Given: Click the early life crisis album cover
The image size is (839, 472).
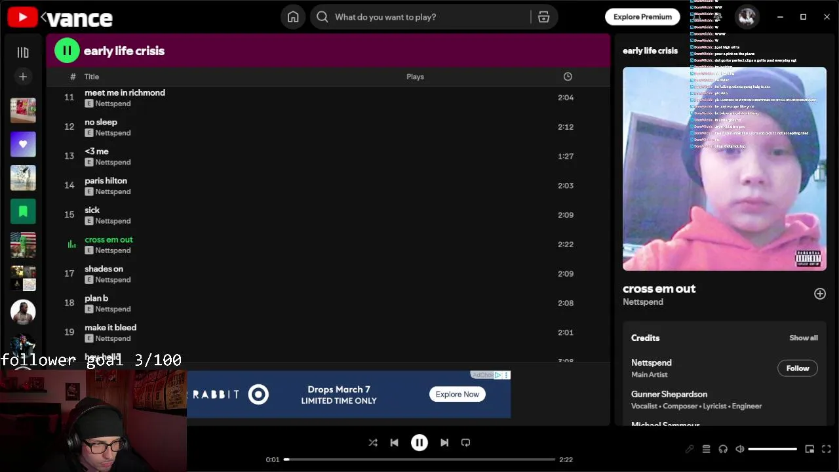Looking at the screenshot, I should click(x=724, y=168).
